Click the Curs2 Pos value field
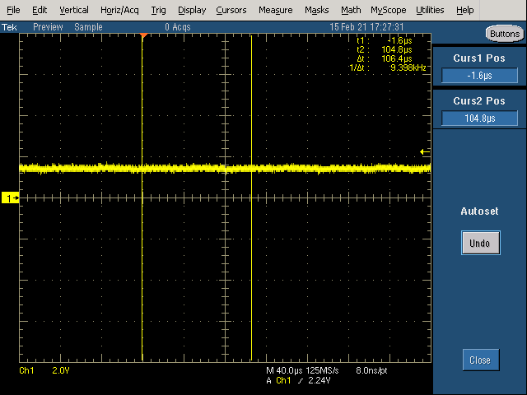 pos(479,118)
